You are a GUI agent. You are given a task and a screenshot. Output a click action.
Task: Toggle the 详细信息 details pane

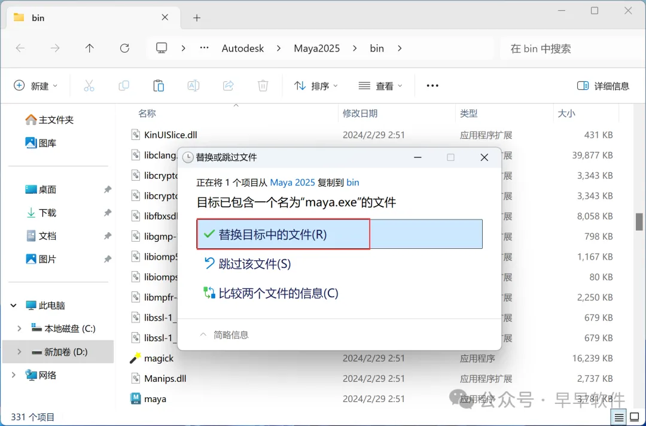point(603,86)
